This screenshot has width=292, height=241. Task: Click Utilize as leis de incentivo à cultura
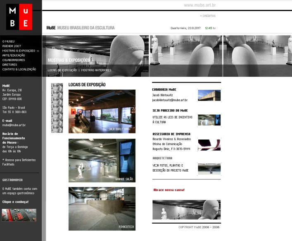pyautogui.click(x=173, y=120)
